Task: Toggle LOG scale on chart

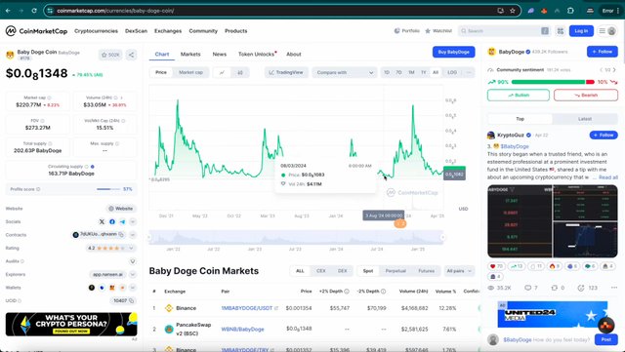Action: (452, 72)
